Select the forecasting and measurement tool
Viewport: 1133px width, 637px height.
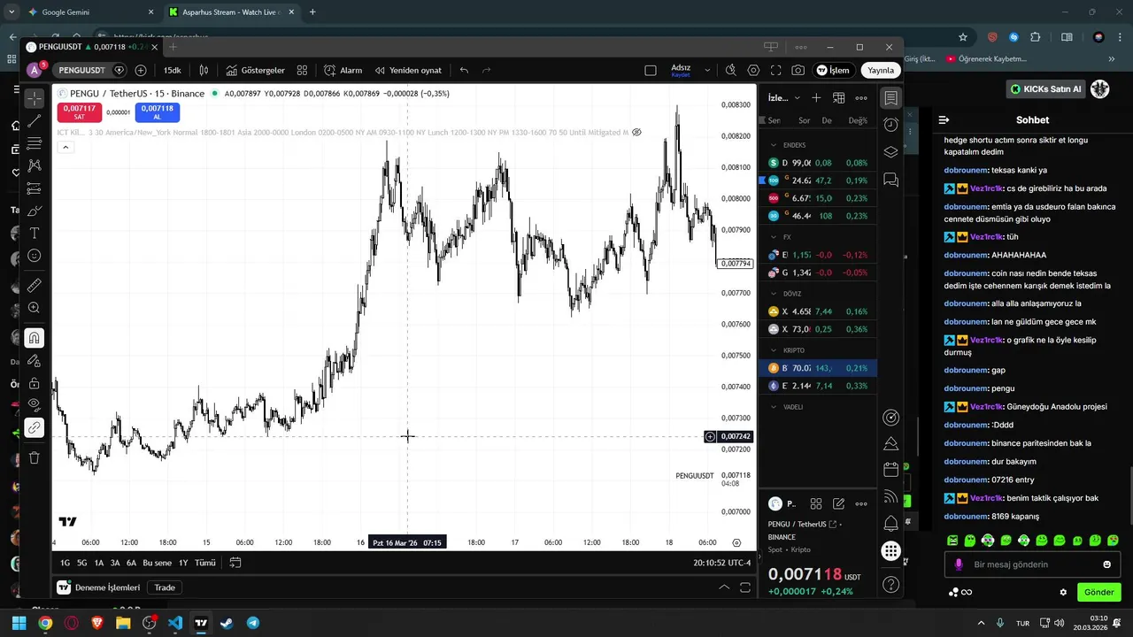[x=34, y=188]
